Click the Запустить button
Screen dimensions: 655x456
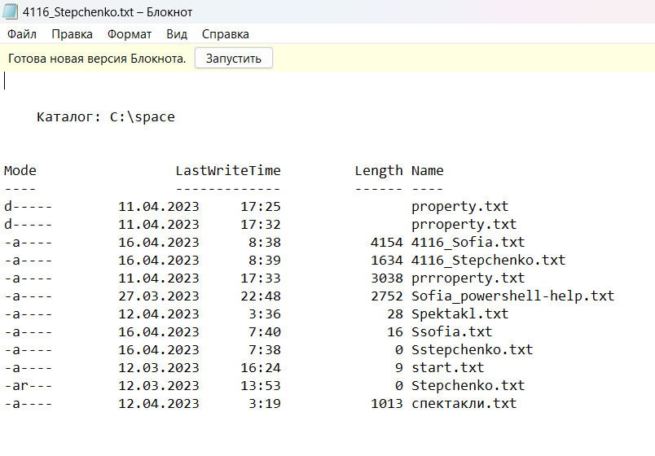[x=234, y=58]
